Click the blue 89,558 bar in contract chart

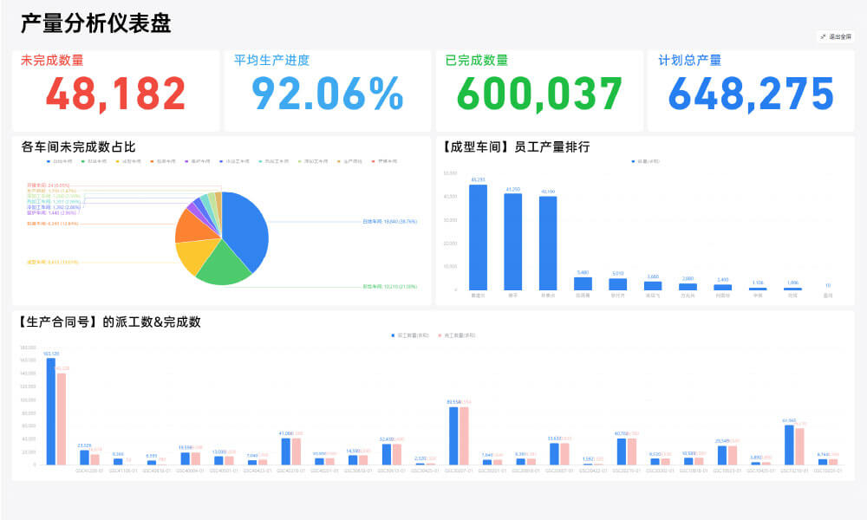coord(453,435)
